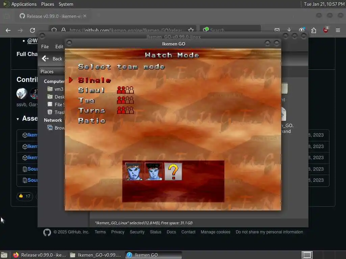Open GitHub Contact footer link
This screenshot has width=346, height=259.
[x=188, y=232]
